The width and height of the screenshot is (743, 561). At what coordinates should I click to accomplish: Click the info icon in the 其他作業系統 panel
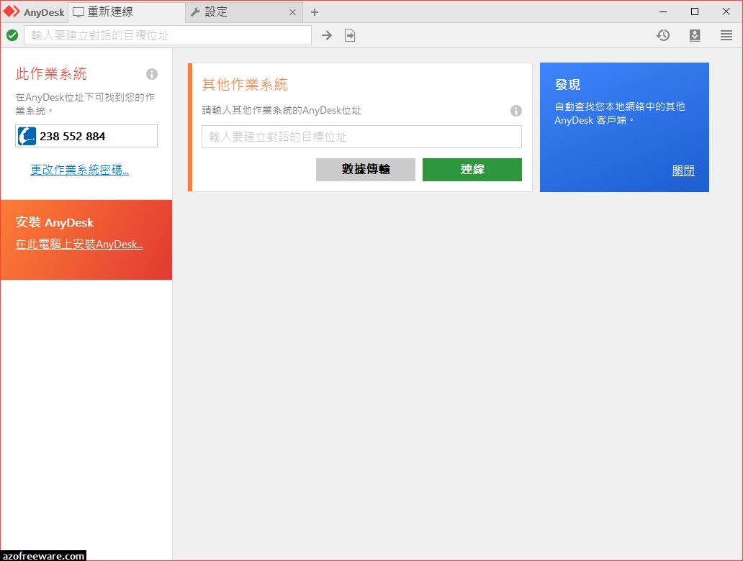516,111
